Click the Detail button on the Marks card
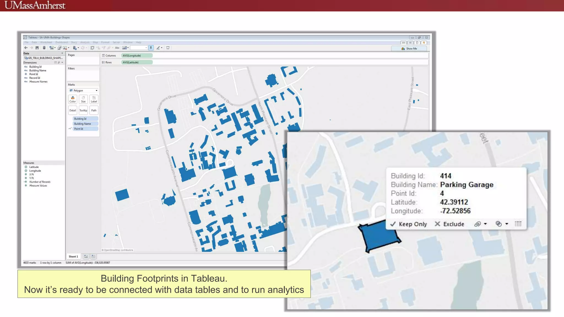Screen dimensions: 564x317 (73, 110)
